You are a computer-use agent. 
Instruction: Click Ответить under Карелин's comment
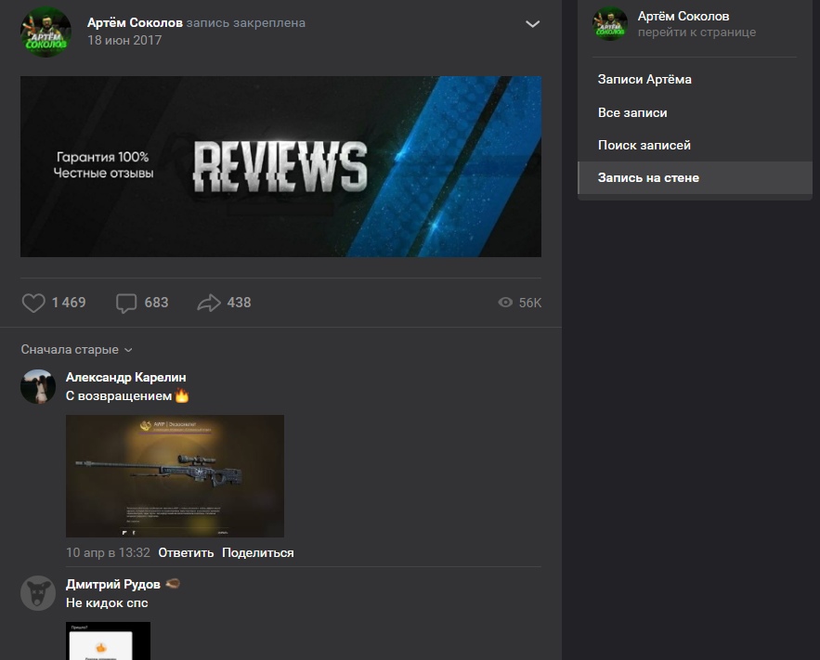[186, 552]
